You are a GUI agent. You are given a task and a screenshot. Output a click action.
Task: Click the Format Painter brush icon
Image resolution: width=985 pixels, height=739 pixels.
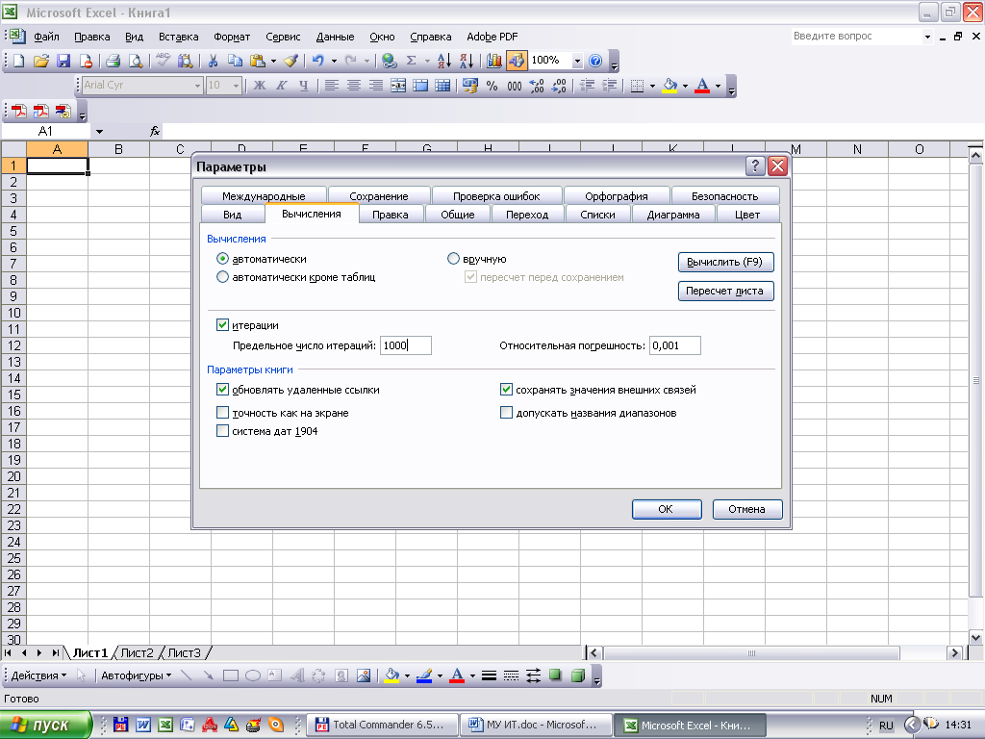(x=290, y=61)
